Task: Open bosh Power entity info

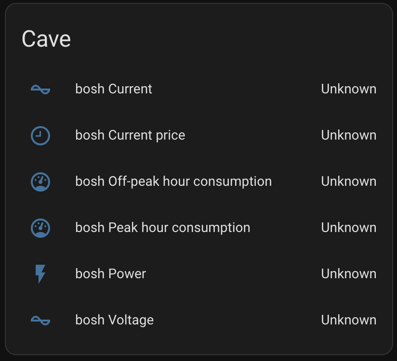Action: 111,274
